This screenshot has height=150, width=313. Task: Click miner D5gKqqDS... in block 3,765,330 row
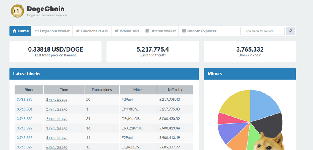pyautogui.click(x=131, y=118)
